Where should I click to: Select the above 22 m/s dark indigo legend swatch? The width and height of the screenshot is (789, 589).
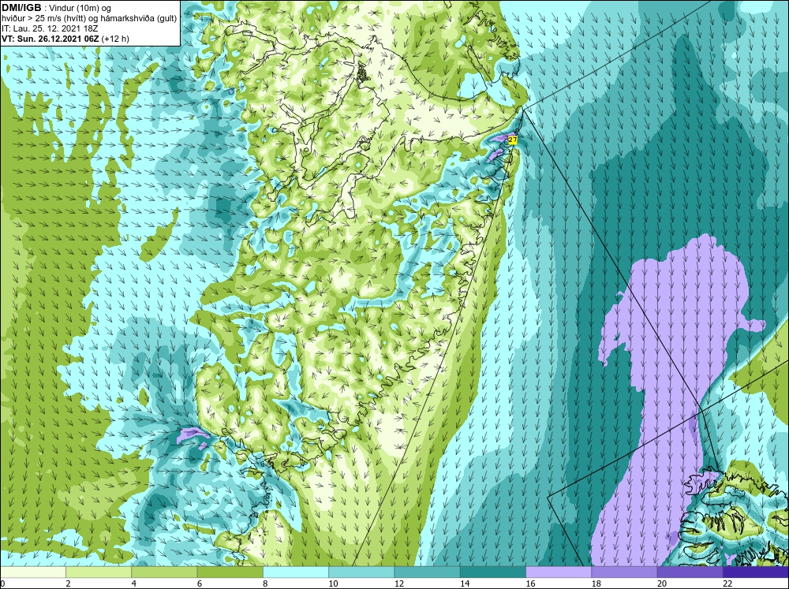point(756,572)
